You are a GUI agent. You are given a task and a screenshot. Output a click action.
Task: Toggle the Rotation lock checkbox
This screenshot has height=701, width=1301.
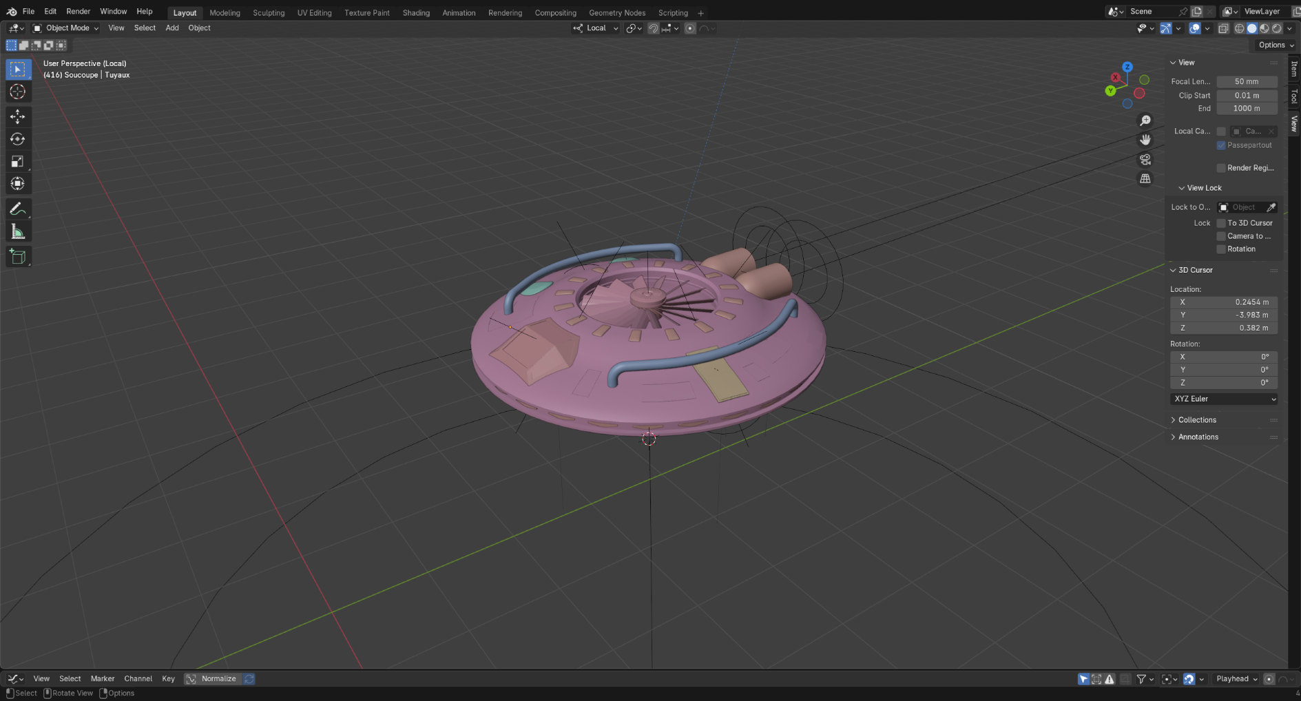tap(1221, 249)
